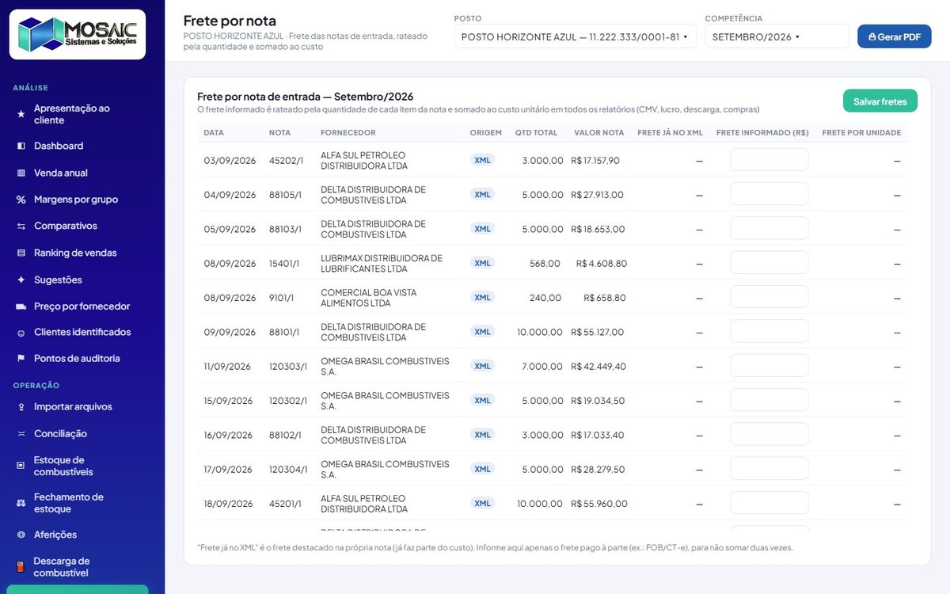Open Preço por fornecedor page
950x594 pixels.
(x=82, y=307)
